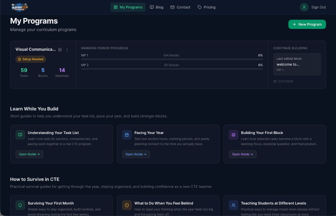
Task: Click the How to Survive in CTE heading
Action: point(35,179)
